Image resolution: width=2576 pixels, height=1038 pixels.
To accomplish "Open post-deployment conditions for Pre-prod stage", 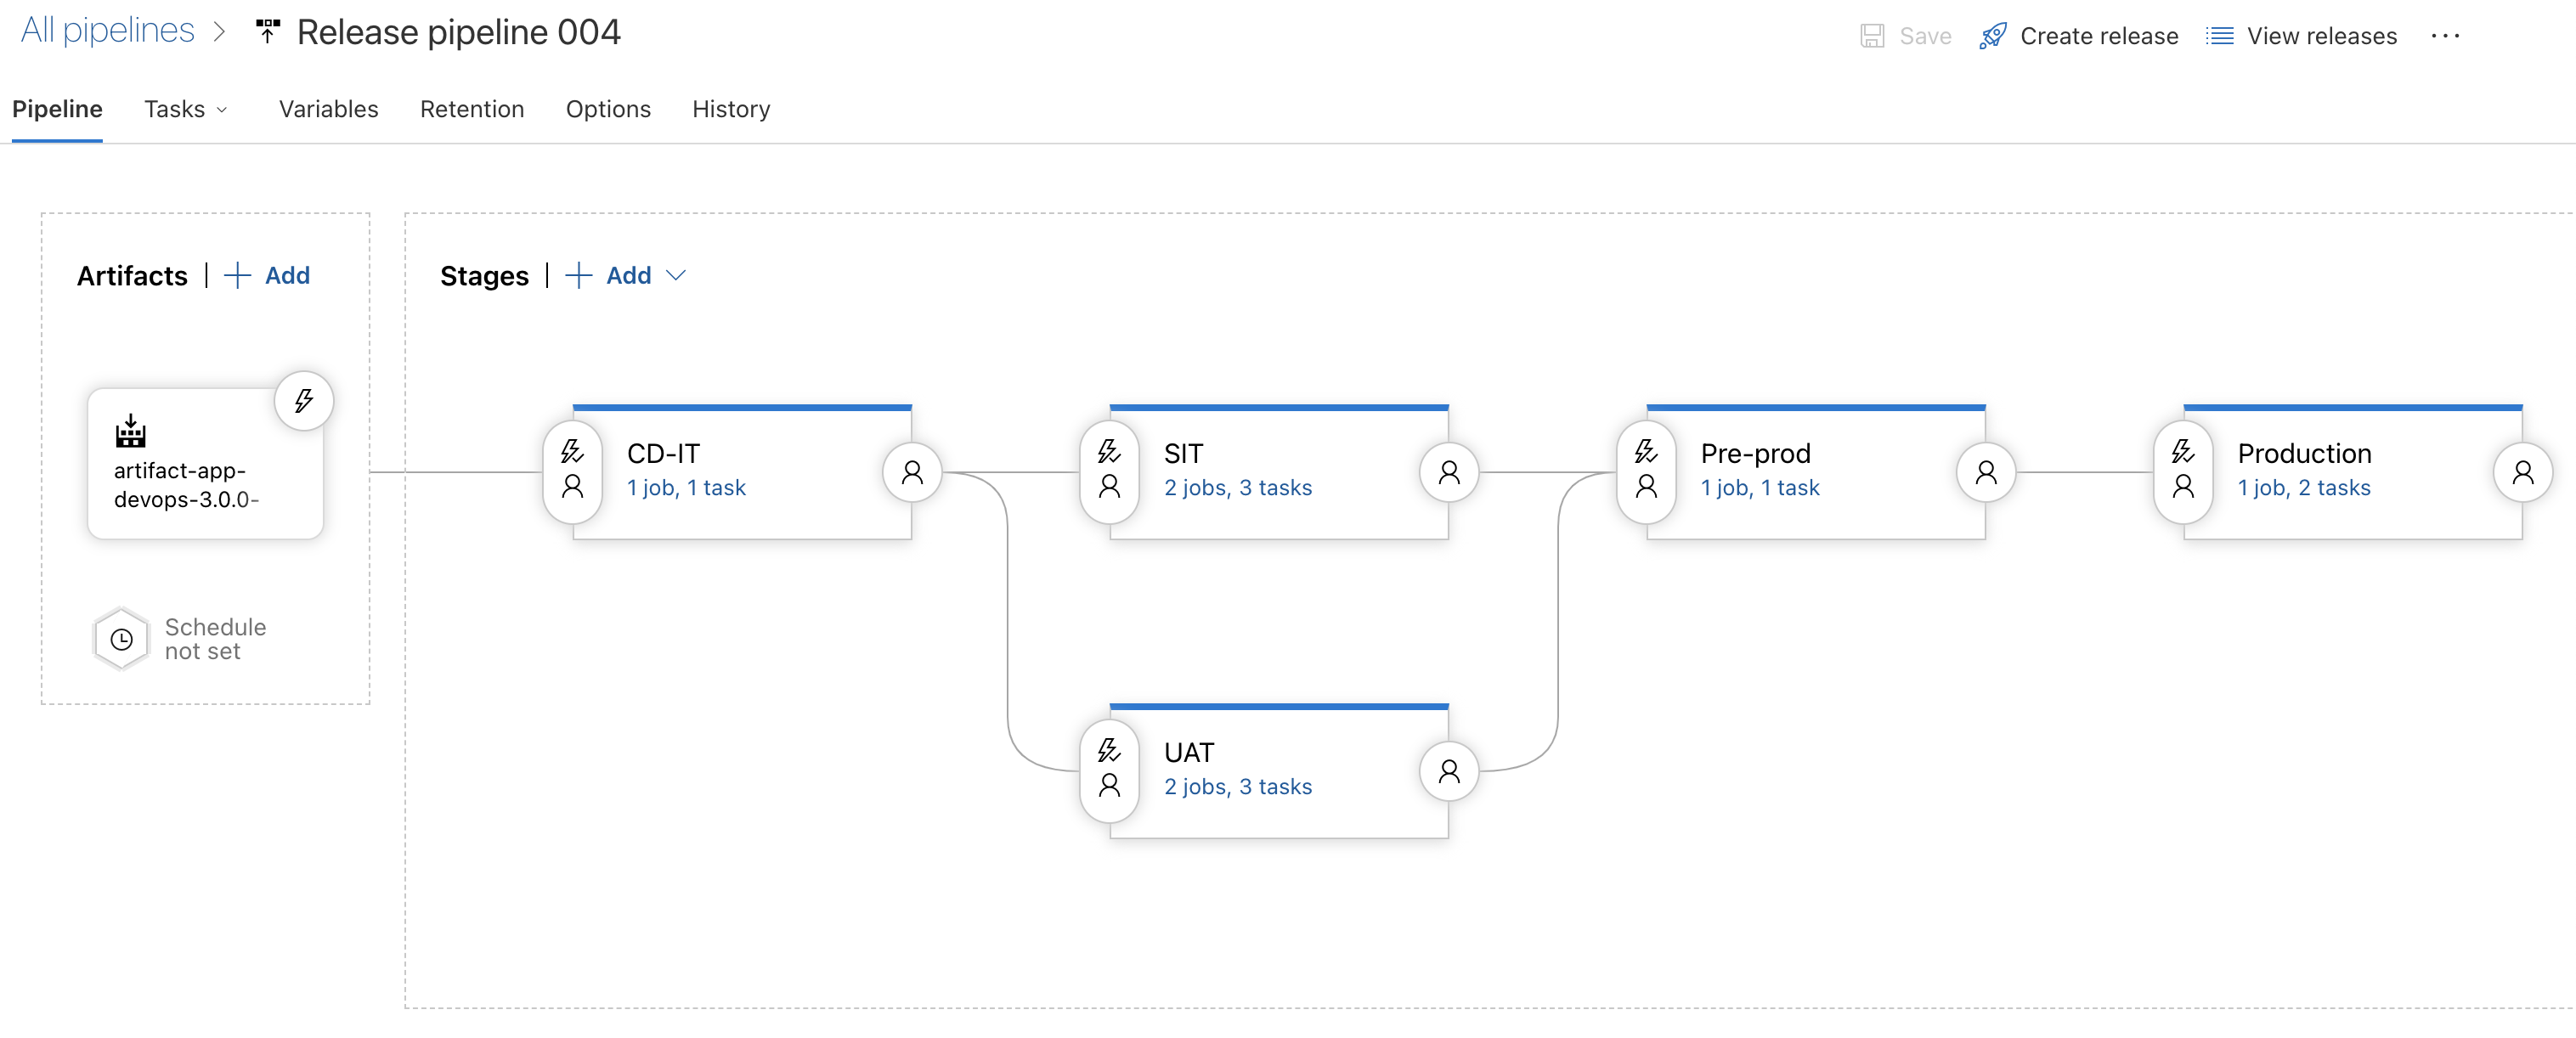I will 1986,471.
